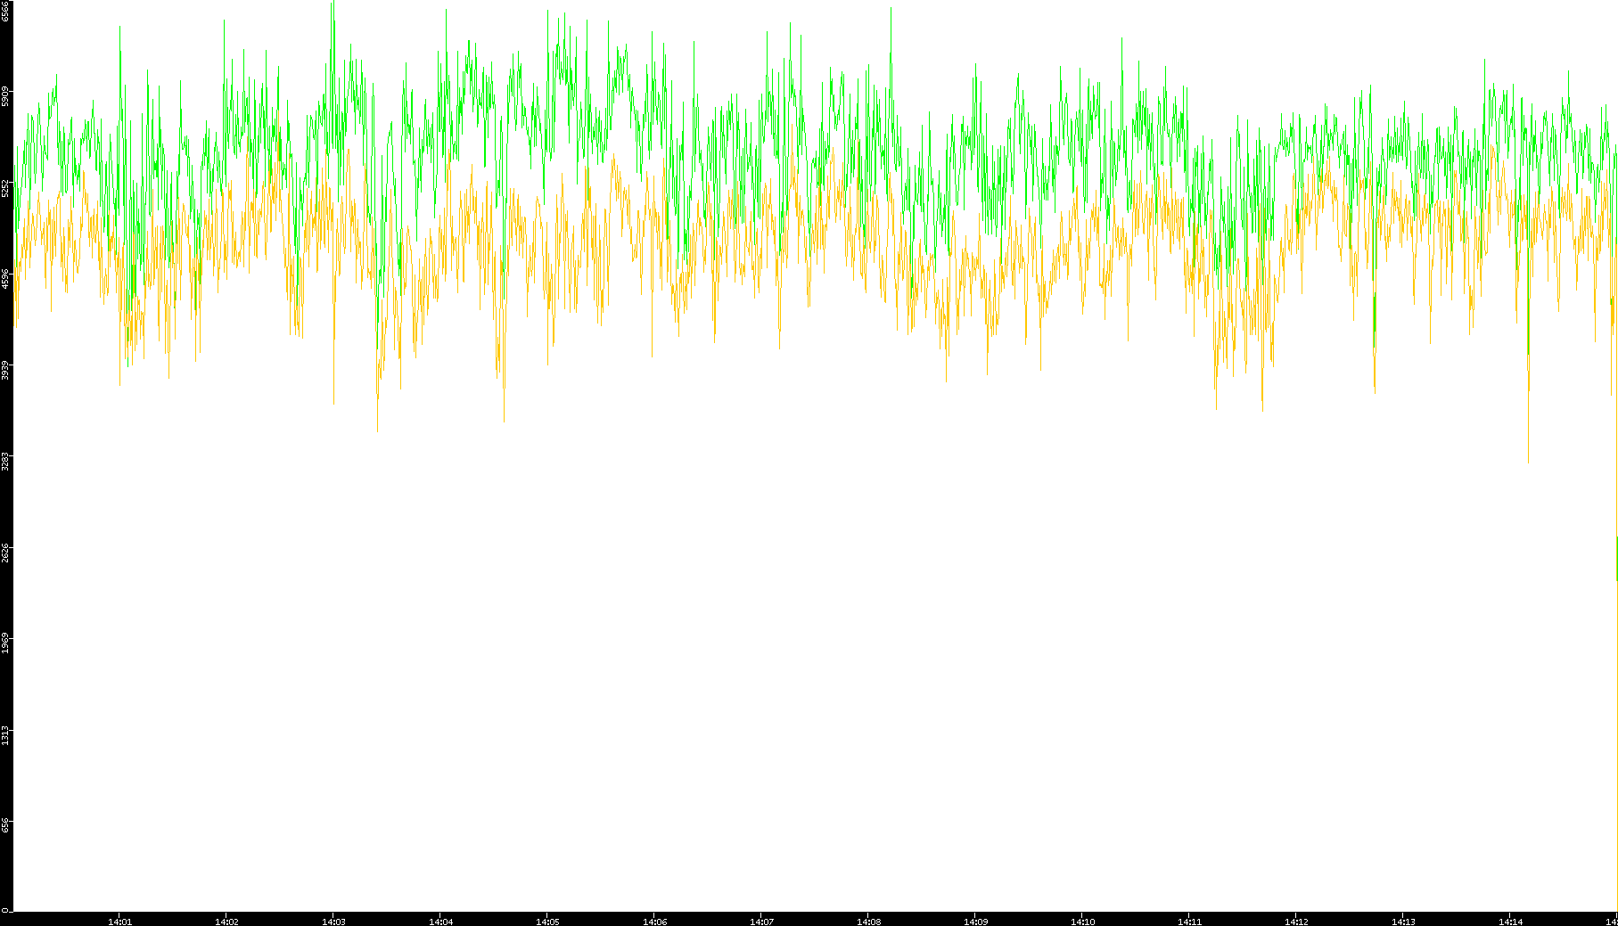The height and width of the screenshot is (926, 1618).
Task: Click the 14:13 time label
Action: (1403, 922)
